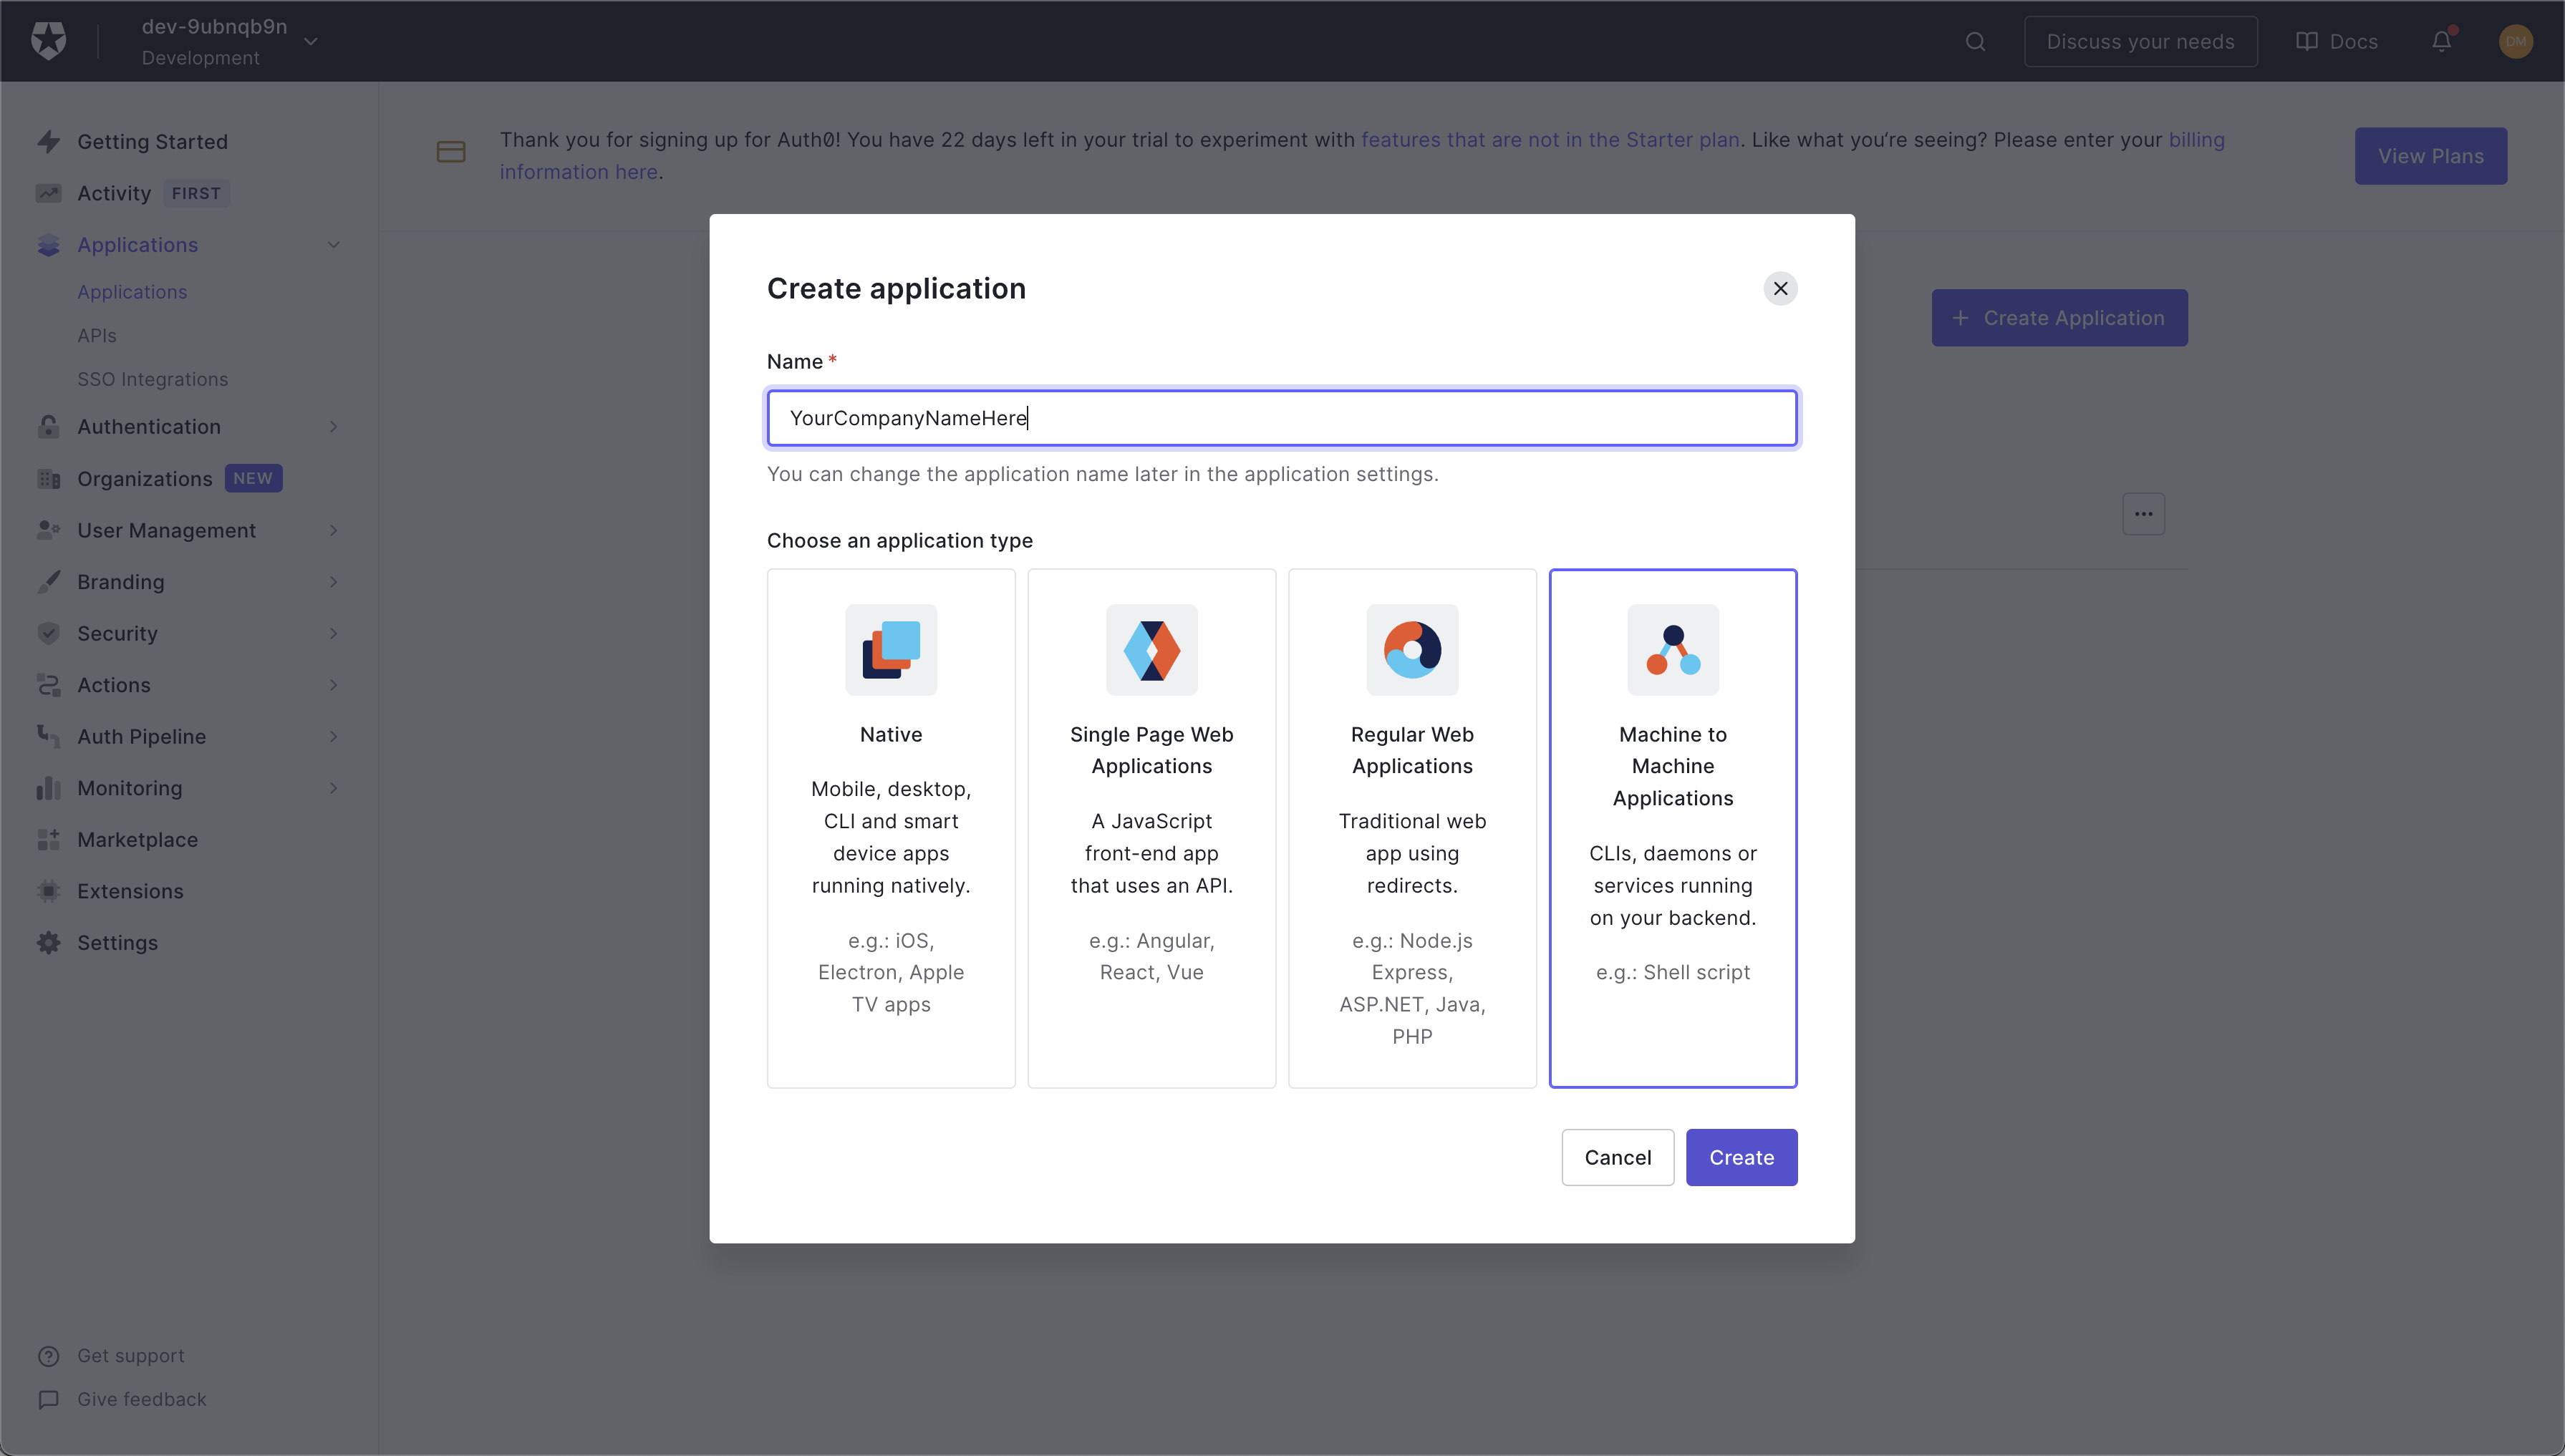Go to SSO Integrations page
Viewport: 2565px width, 1456px height.
click(152, 379)
